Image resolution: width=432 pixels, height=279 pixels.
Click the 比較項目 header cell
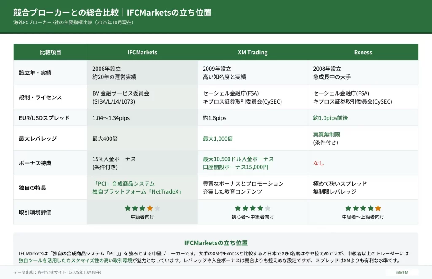[50, 53]
